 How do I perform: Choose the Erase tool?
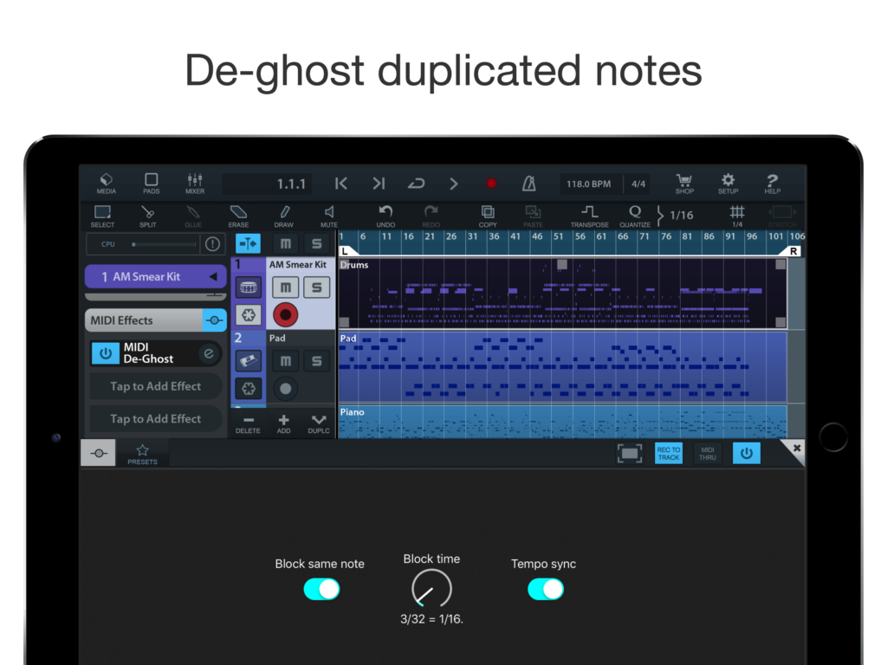238,216
